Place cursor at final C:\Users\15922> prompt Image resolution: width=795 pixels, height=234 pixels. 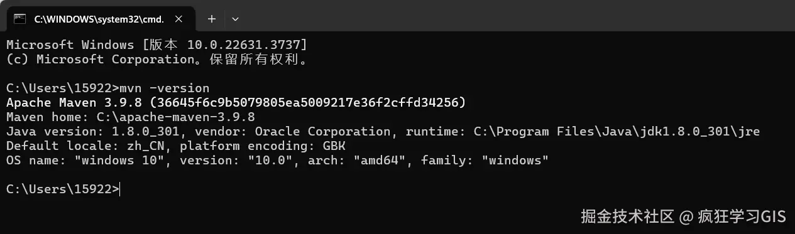click(120, 189)
